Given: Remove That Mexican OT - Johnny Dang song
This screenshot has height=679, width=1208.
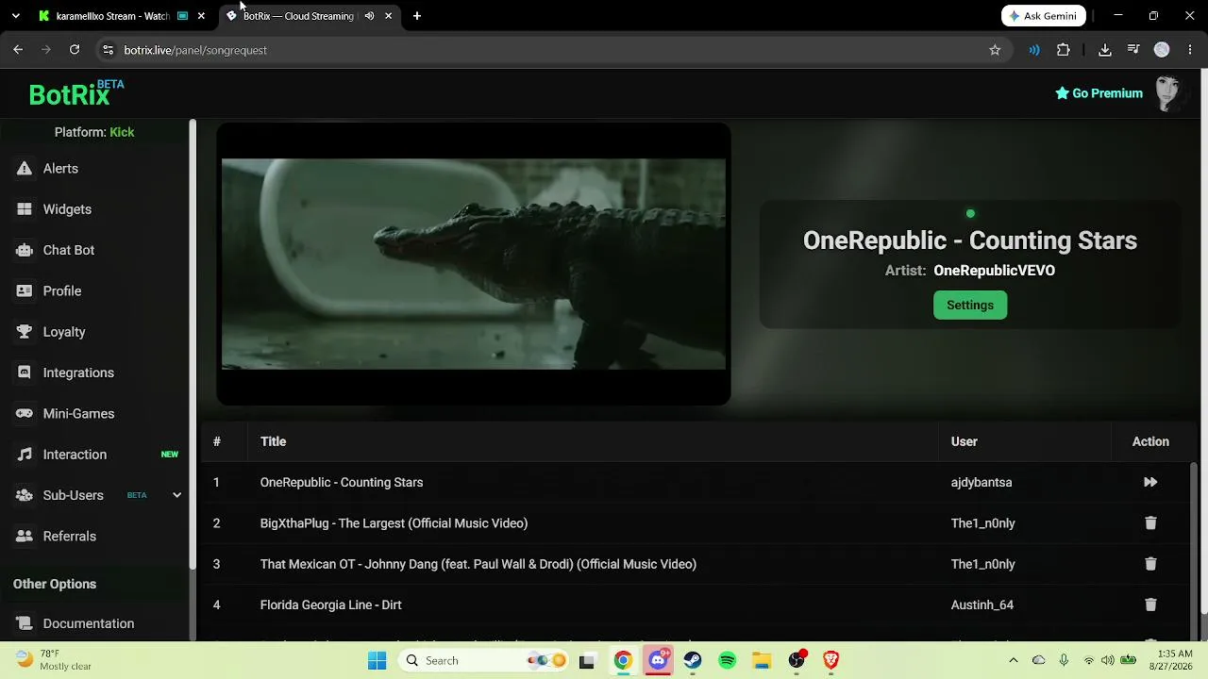Looking at the screenshot, I should (x=1150, y=564).
